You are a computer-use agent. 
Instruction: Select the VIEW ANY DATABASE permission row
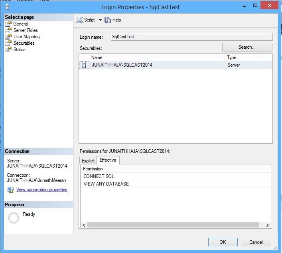tap(176, 184)
